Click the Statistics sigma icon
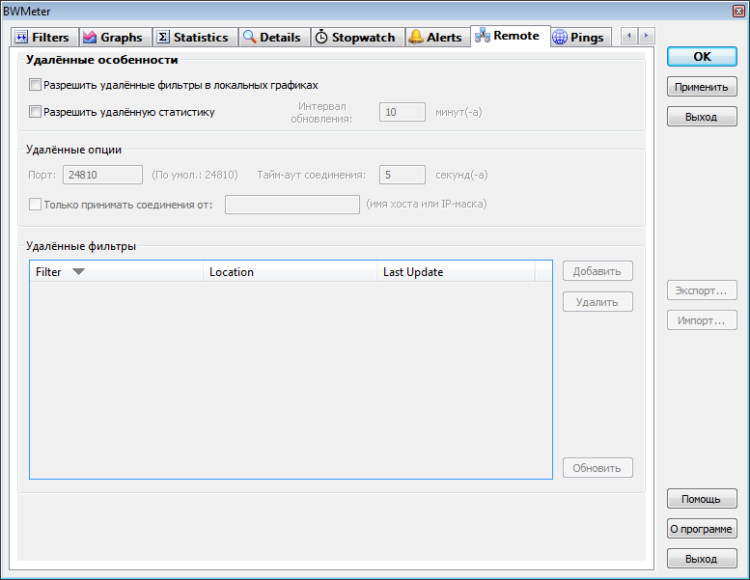Screen dimensions: 750x580 click(x=163, y=37)
